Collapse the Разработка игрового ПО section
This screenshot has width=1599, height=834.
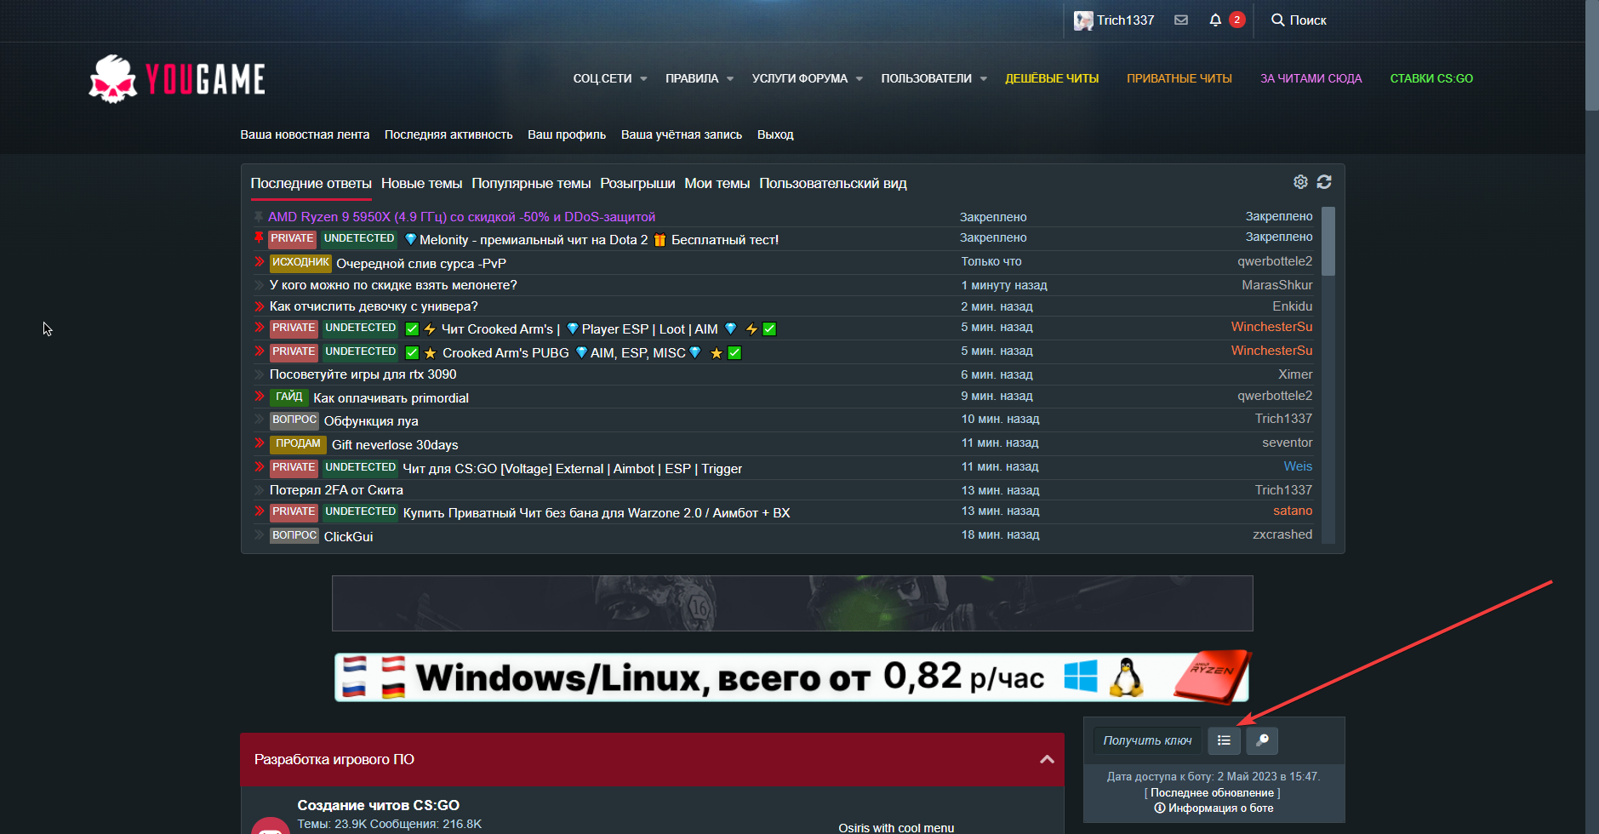[1047, 759]
